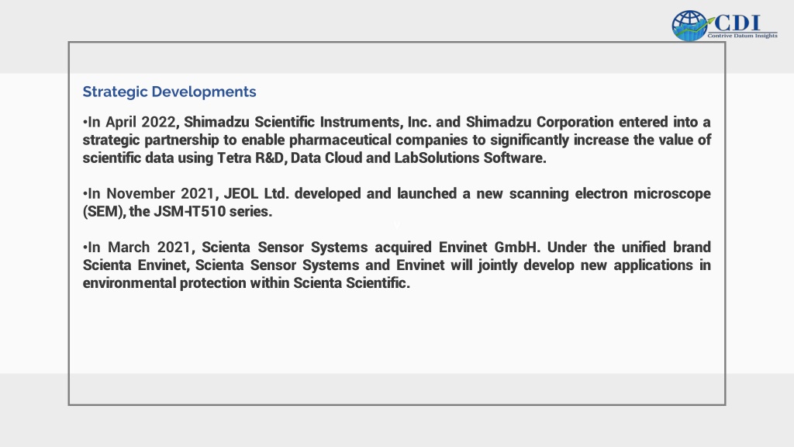This screenshot has width=794, height=447.
Task: Click the March 2021 date text
Action: pyautogui.click(x=149, y=248)
